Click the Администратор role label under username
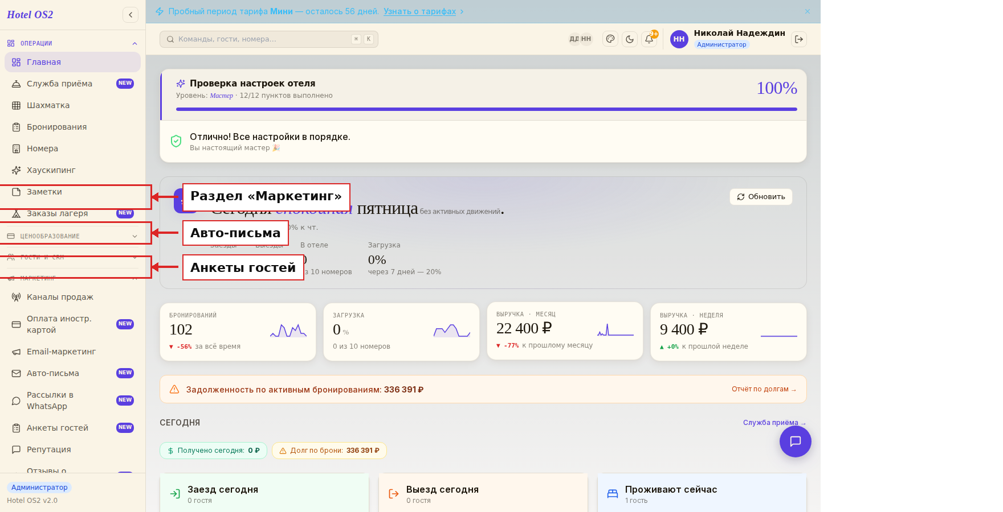The image size is (1003, 512). point(721,44)
